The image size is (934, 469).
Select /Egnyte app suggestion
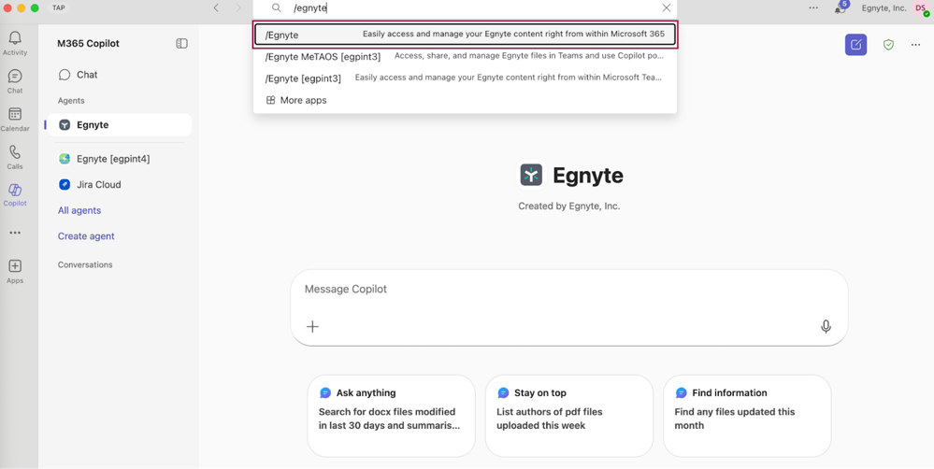(x=465, y=35)
